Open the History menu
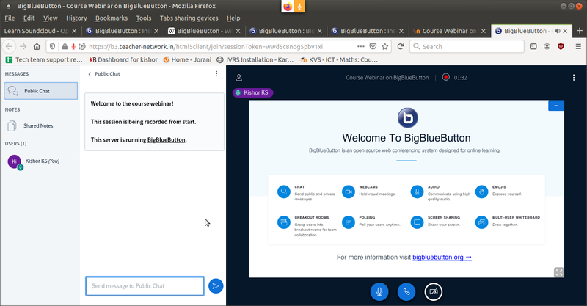 click(76, 18)
